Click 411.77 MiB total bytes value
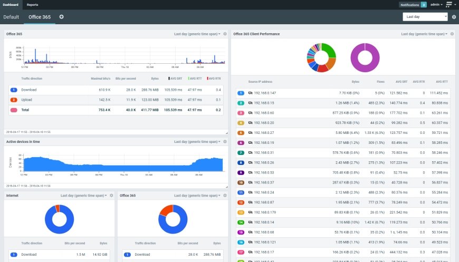 coord(150,110)
